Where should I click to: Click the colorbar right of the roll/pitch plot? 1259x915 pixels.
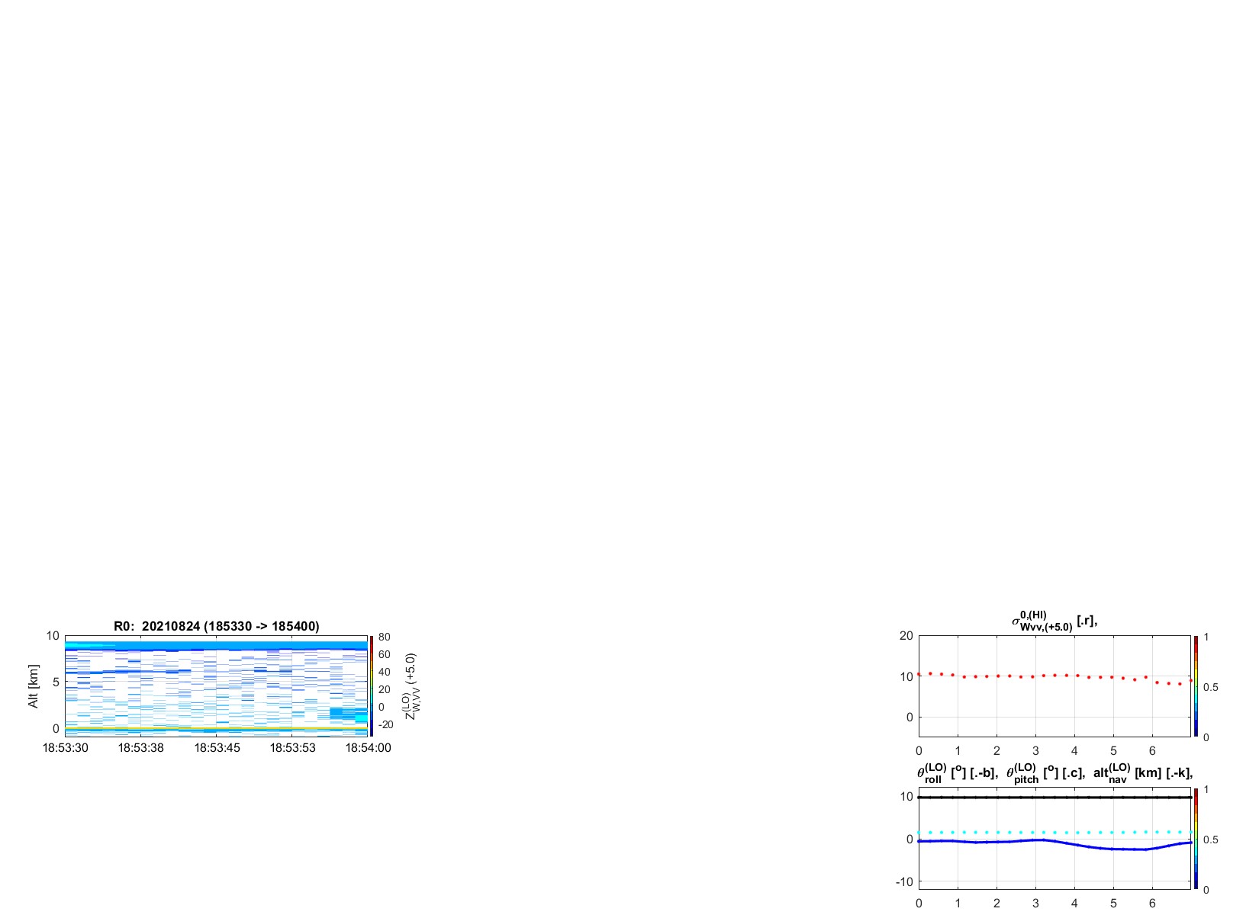(1196, 839)
